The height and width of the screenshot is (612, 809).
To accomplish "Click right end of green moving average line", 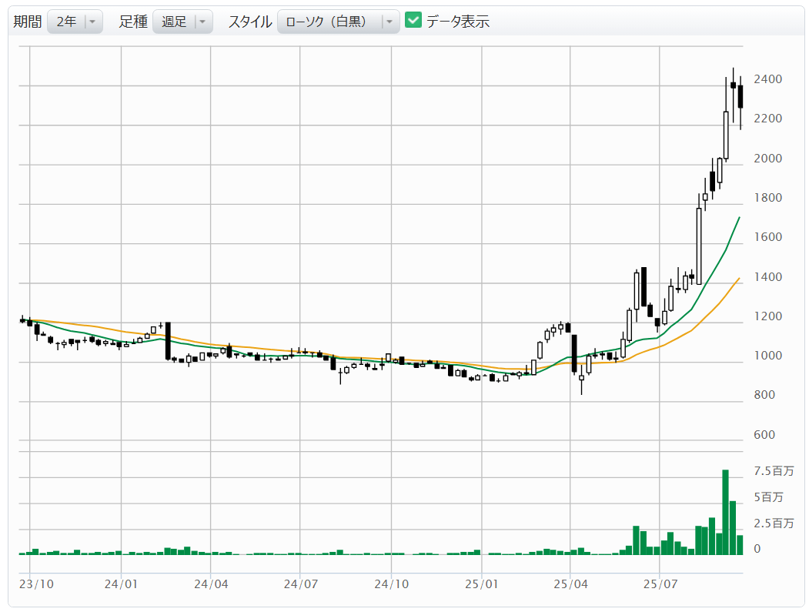I will click(739, 218).
